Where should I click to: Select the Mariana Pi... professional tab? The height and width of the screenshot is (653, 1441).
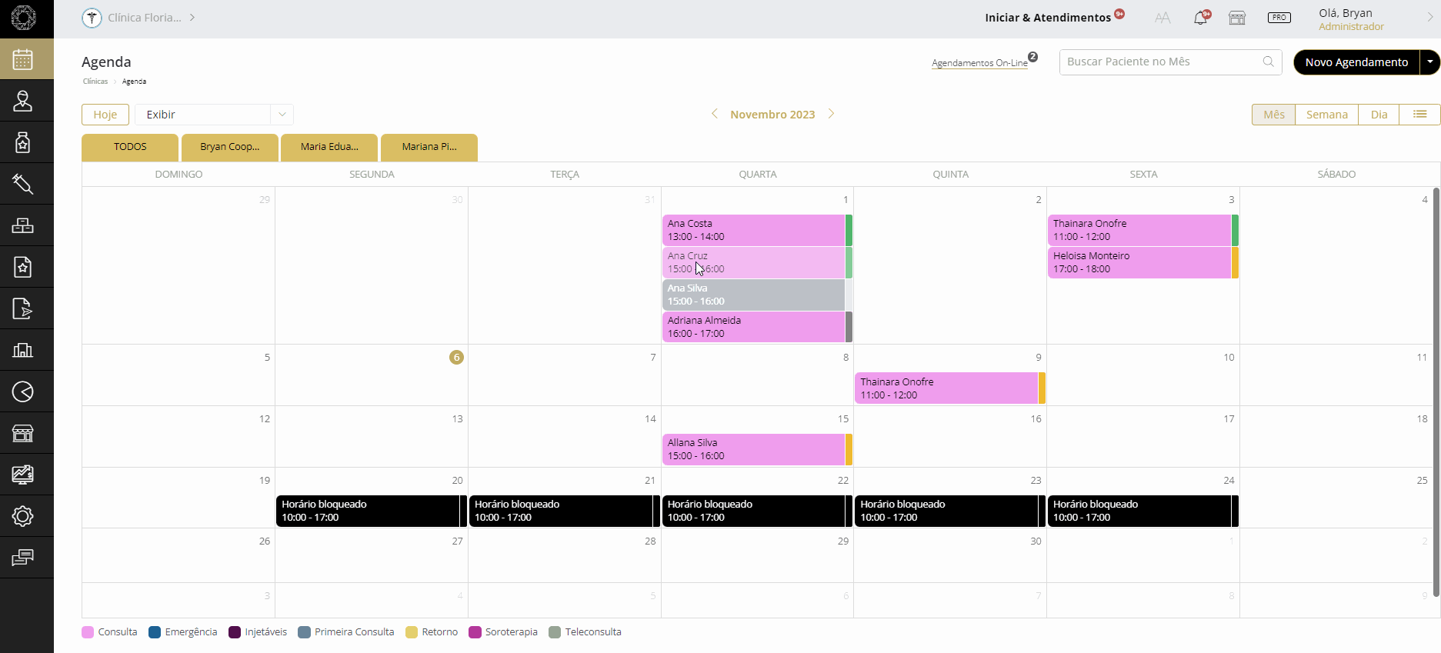429,147
